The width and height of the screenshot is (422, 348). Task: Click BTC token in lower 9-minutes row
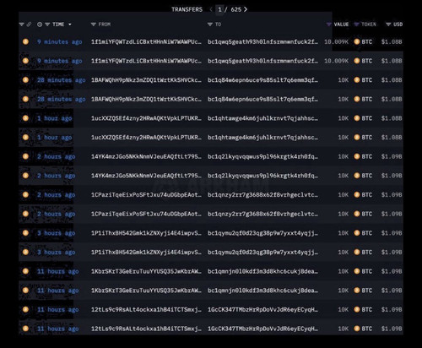363,61
